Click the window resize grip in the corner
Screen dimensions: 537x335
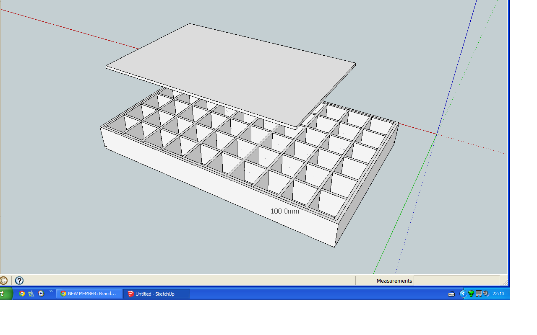[505, 282]
